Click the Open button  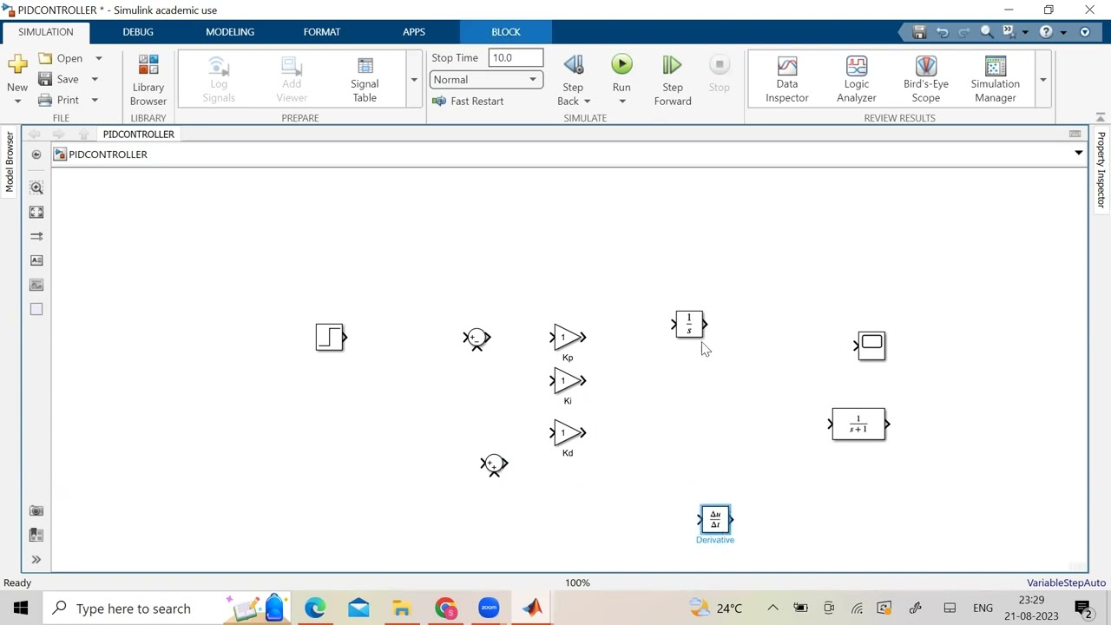coord(61,58)
